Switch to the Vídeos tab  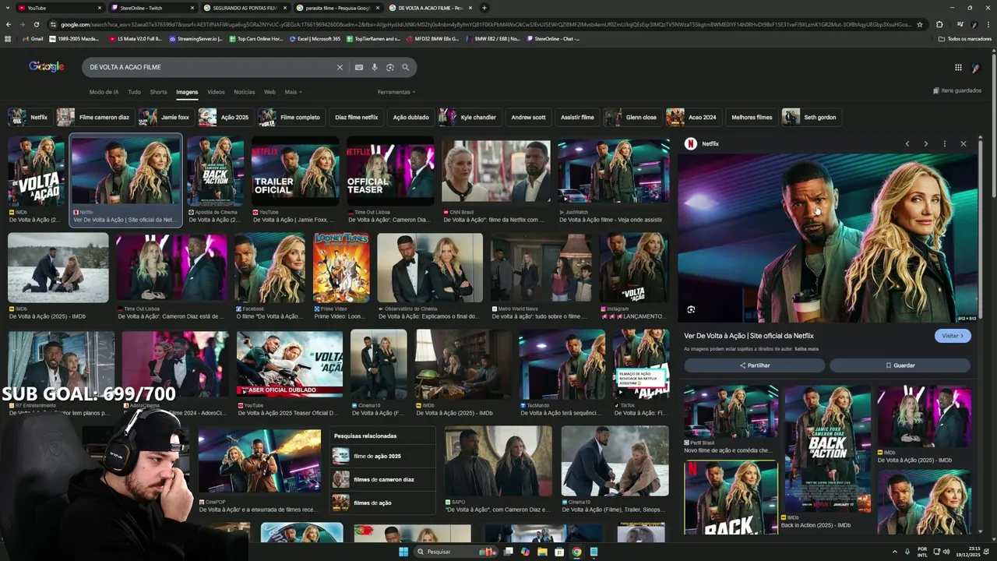[216, 92]
